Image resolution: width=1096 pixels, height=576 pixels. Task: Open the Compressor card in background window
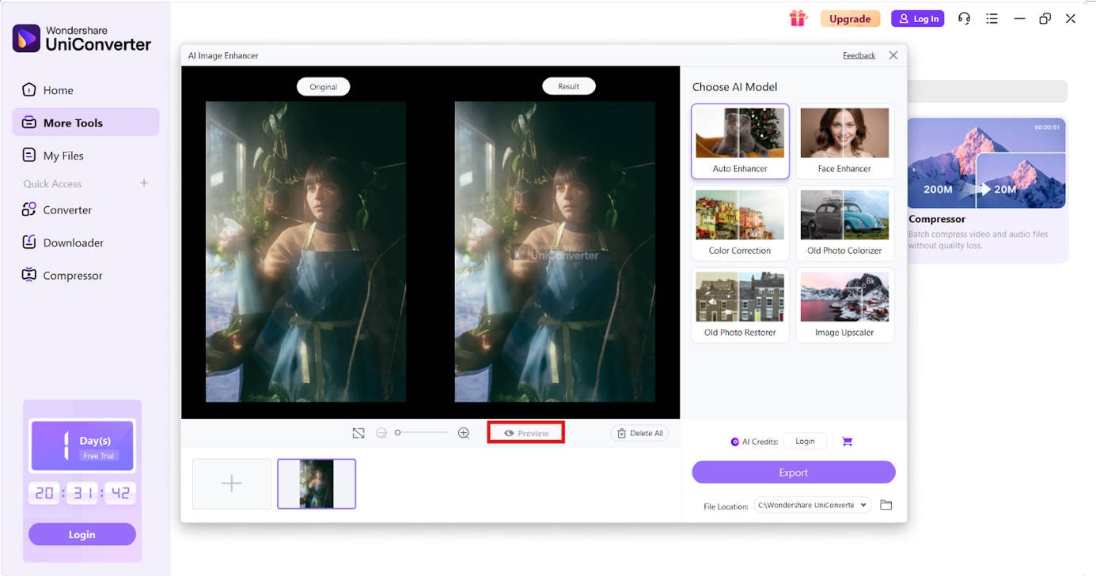987,190
